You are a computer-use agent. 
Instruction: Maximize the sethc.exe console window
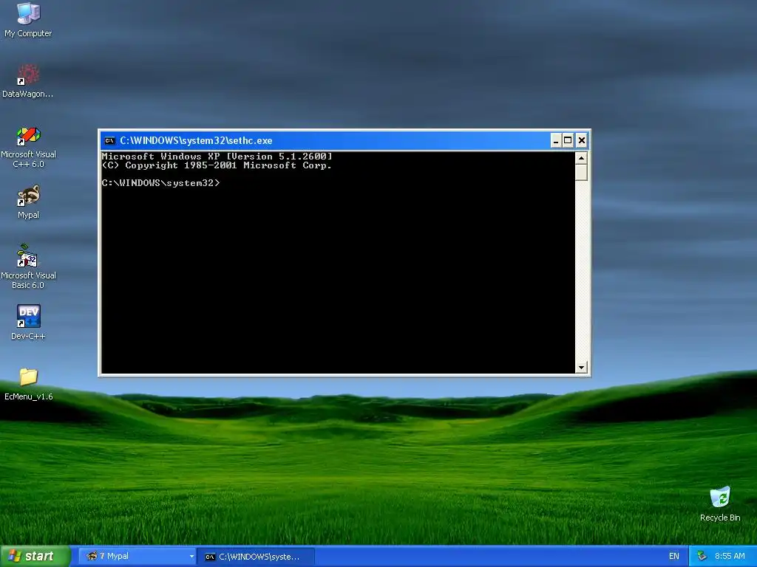click(x=568, y=141)
